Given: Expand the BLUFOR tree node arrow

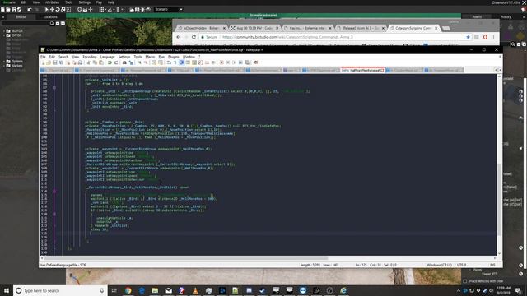Looking at the screenshot, I should tap(4, 31).
